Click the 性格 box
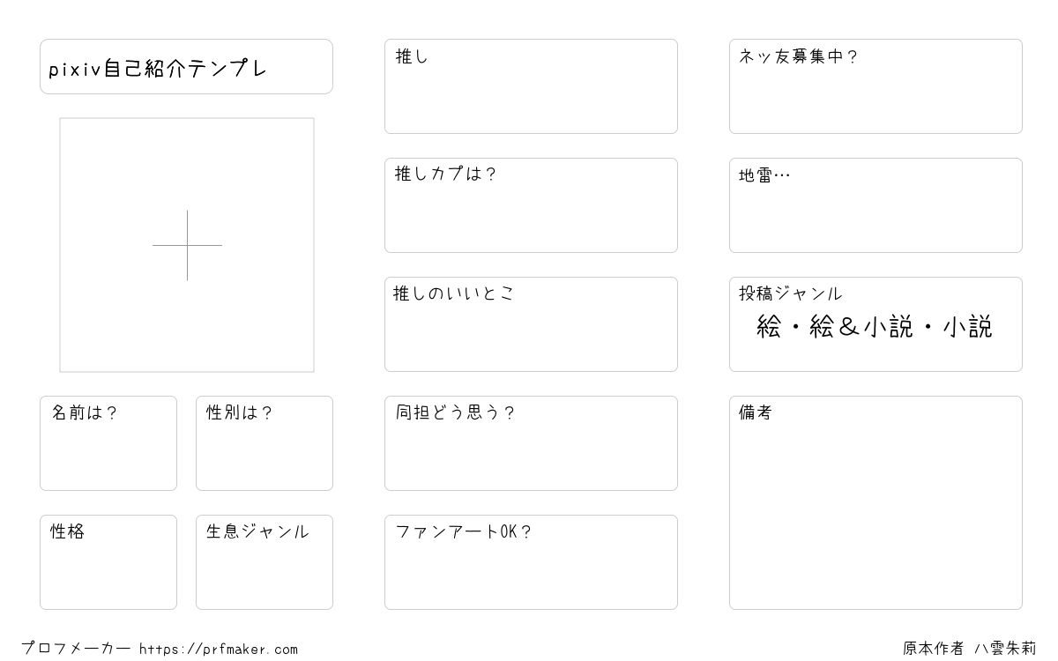This screenshot has height=661, width=1058. (x=108, y=562)
